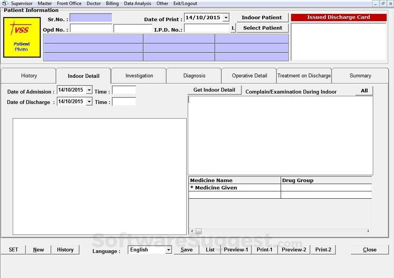Open the Date of Print dropdown
Image resolution: width=394 pixels, height=278 pixels.
click(225, 17)
